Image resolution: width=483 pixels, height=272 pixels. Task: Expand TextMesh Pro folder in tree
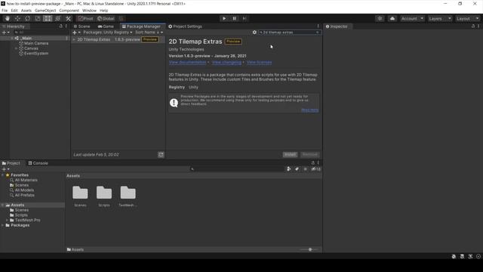click(x=8, y=220)
